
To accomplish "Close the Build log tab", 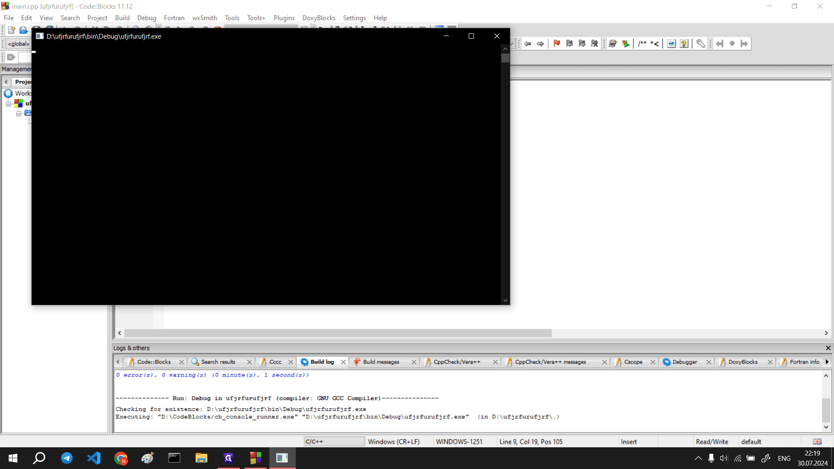I will (343, 362).
